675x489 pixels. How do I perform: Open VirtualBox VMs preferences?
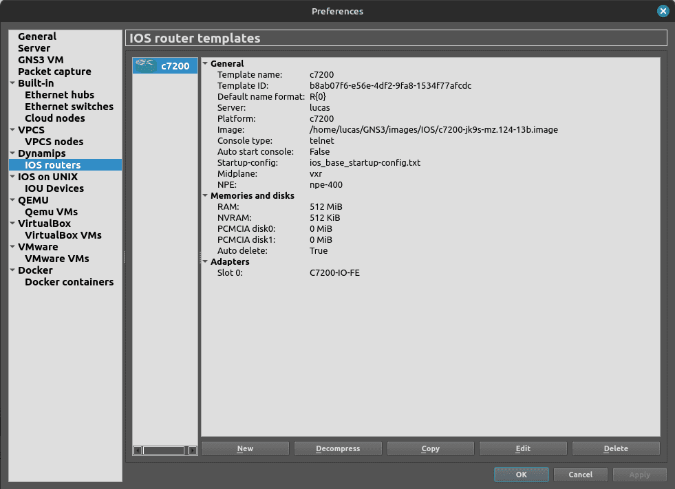point(63,235)
